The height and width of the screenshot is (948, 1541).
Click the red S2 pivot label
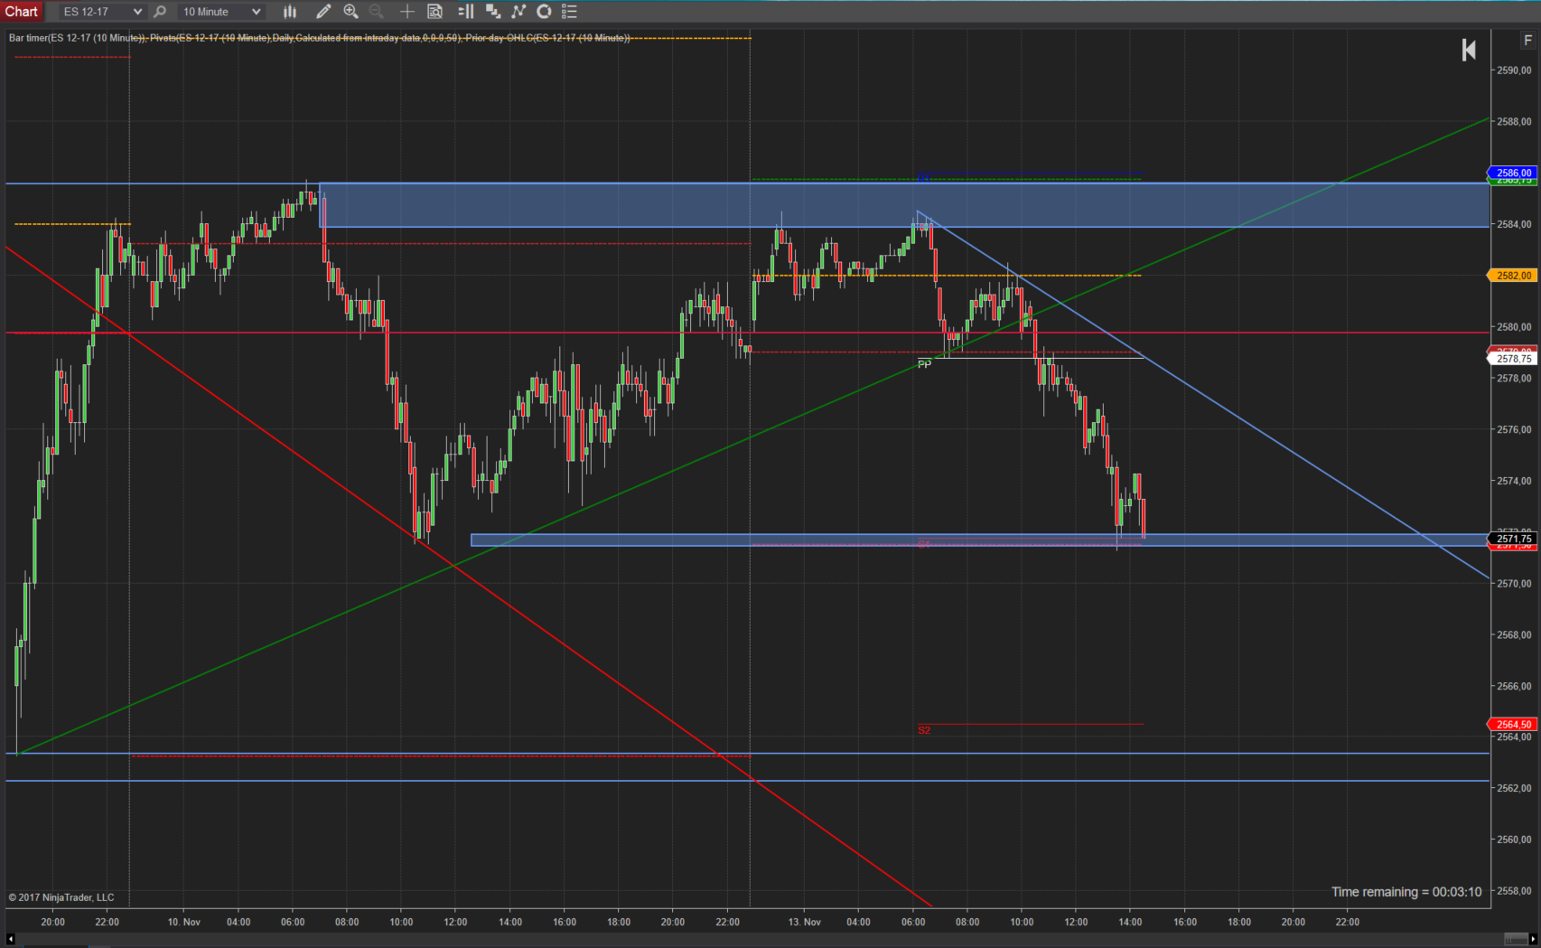(924, 730)
